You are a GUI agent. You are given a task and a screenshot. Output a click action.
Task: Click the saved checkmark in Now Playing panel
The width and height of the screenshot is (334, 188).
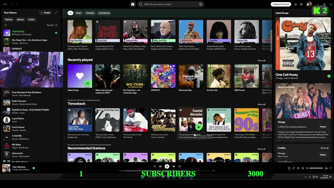[x=329, y=76]
